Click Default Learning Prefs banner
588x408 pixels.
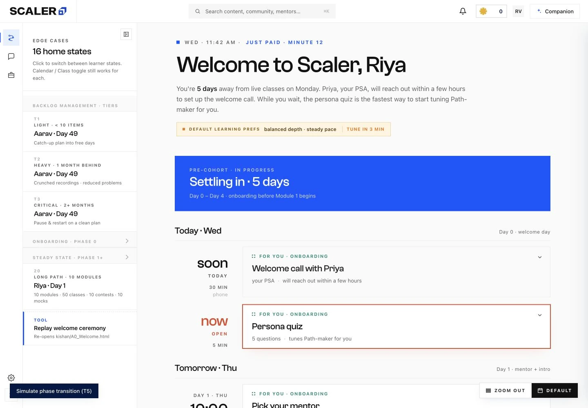point(283,129)
